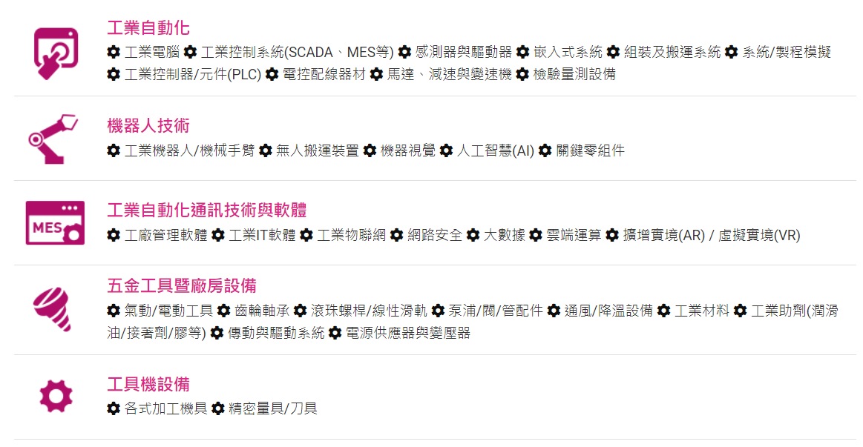The width and height of the screenshot is (863, 447).
Task: Click the gear bullet before 各式加工機具
Action: pyautogui.click(x=114, y=408)
